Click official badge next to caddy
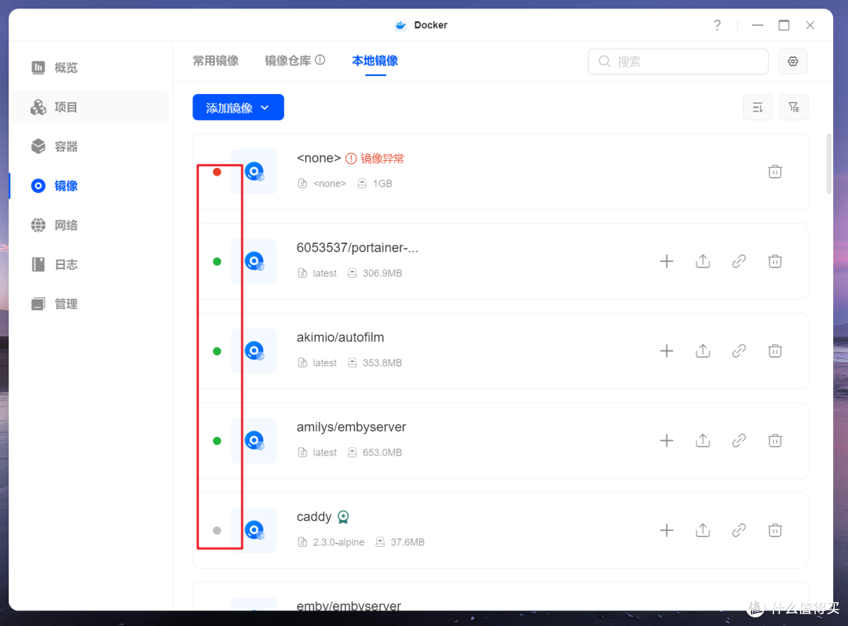This screenshot has height=626, width=848. pyautogui.click(x=343, y=517)
